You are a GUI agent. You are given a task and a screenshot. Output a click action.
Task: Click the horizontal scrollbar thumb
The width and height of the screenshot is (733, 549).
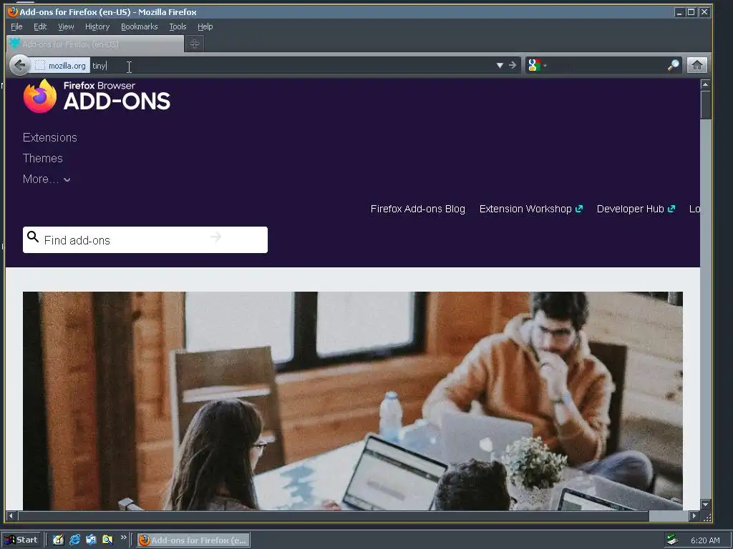[x=333, y=516]
